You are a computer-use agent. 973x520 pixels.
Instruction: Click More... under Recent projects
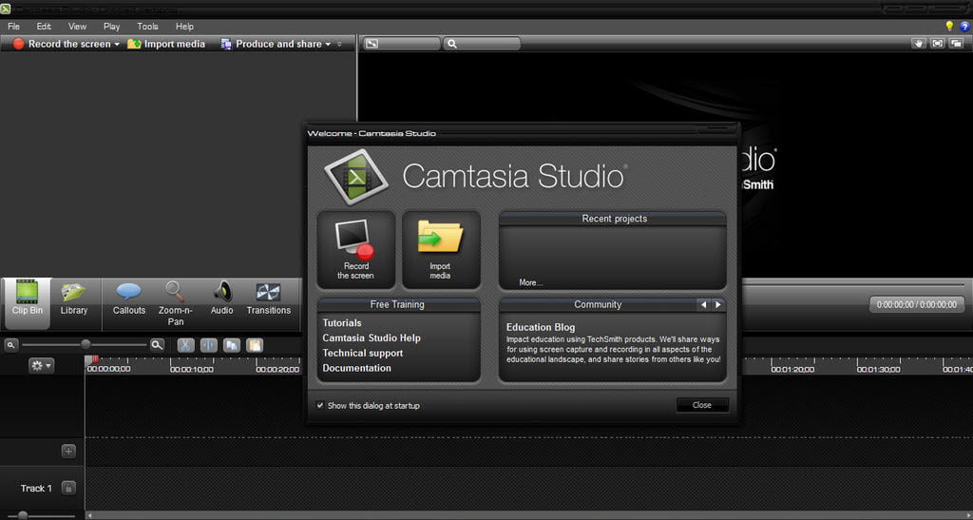point(530,282)
